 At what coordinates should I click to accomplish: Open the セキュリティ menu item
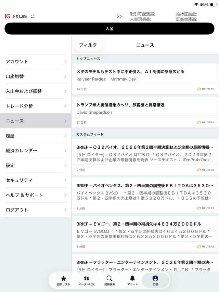point(36,180)
